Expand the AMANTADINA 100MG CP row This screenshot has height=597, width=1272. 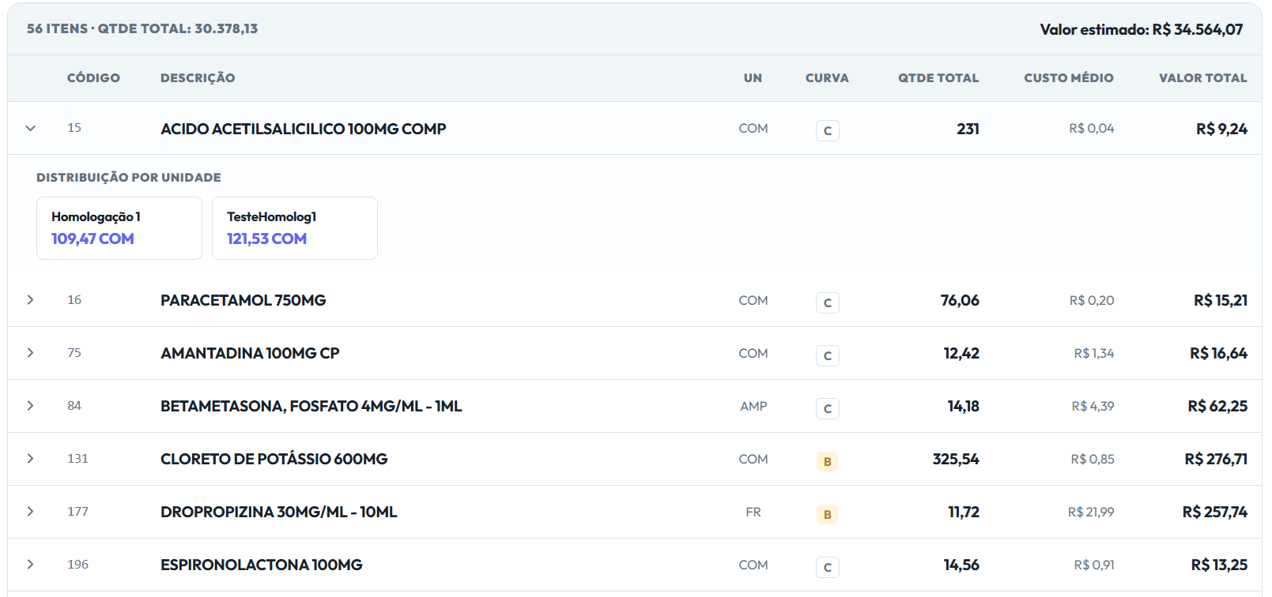[x=30, y=353]
